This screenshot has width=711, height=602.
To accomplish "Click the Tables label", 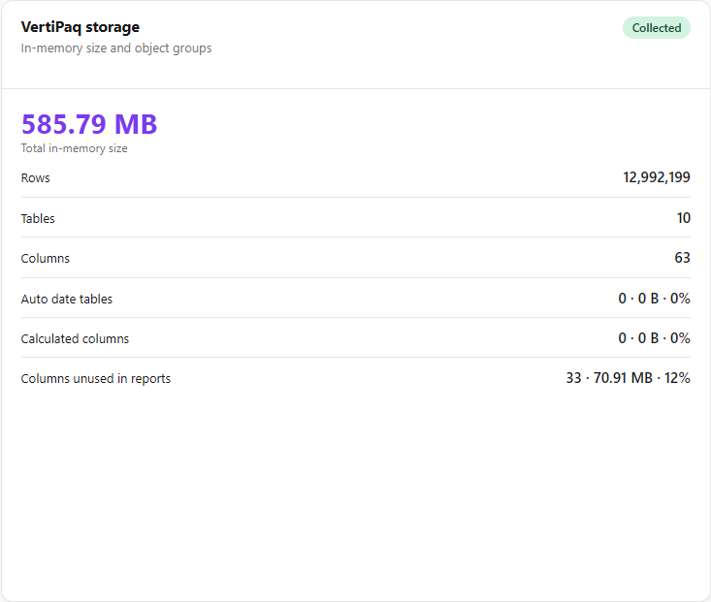I will (38, 218).
